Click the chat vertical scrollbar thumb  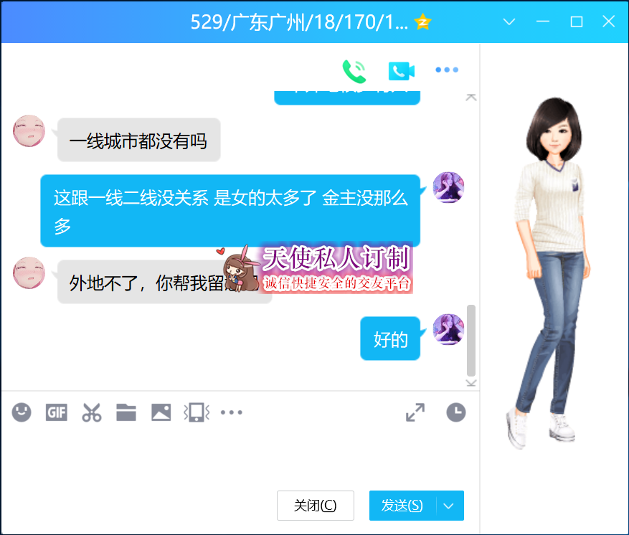point(471,341)
